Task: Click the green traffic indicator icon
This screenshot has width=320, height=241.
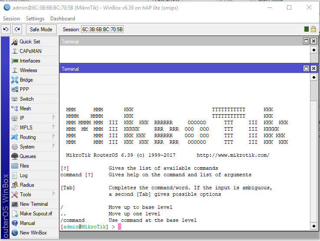Action: pos(306,29)
